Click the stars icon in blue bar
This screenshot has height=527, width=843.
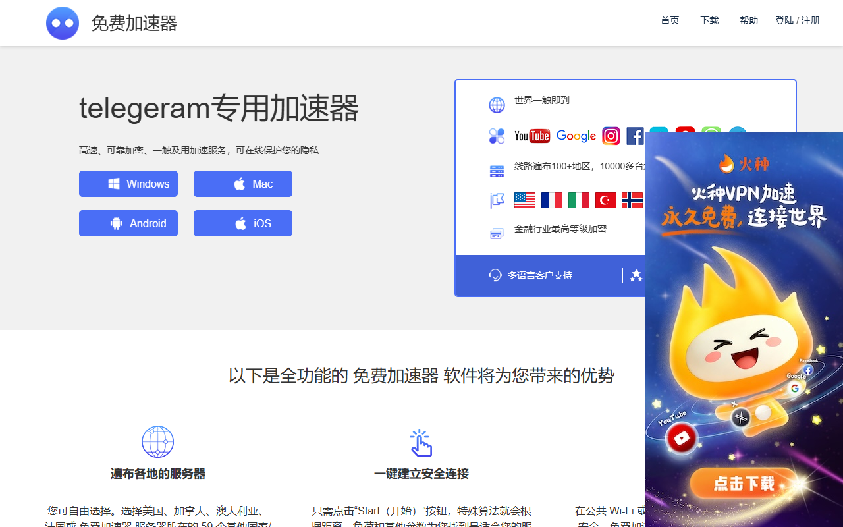pyautogui.click(x=636, y=275)
